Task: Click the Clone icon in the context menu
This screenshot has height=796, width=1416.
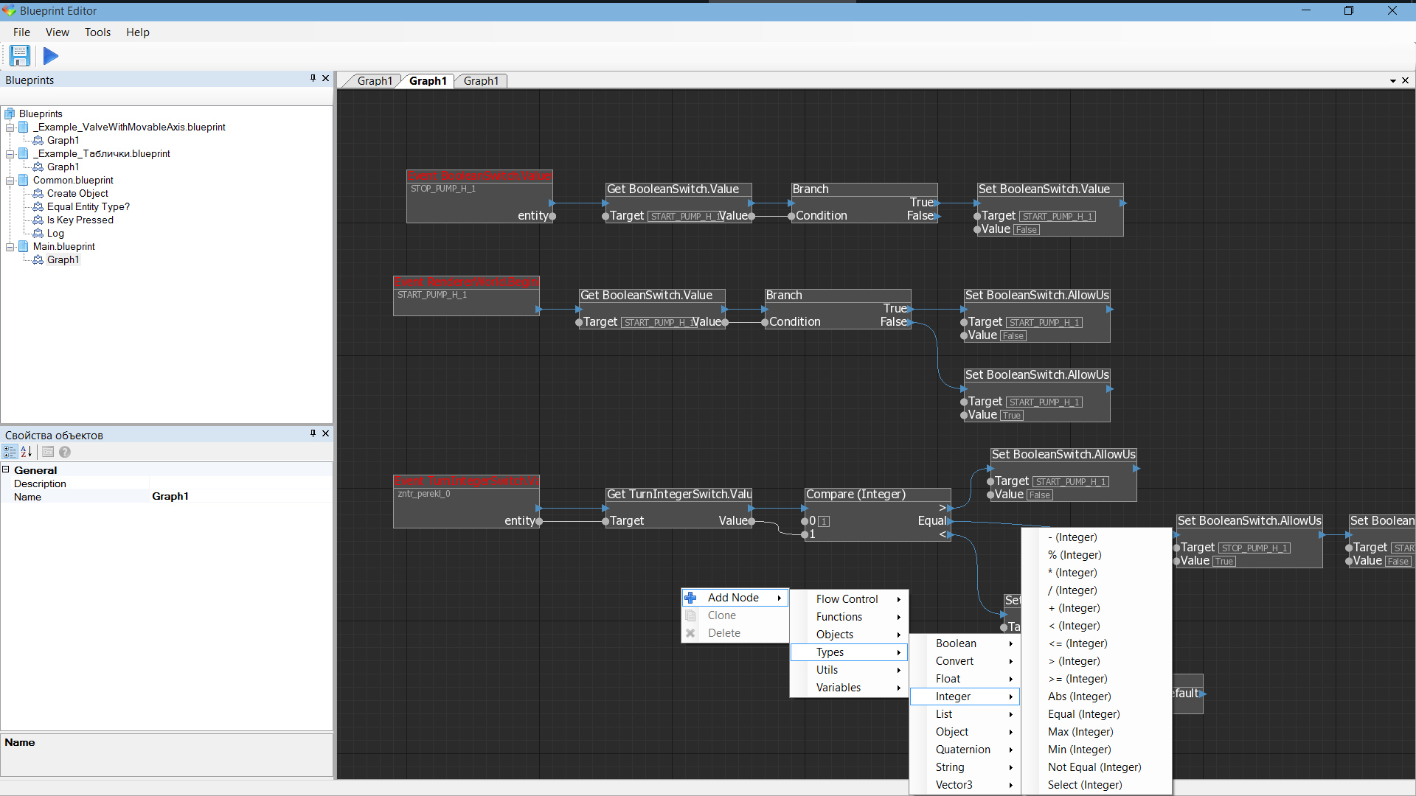Action: [691, 615]
